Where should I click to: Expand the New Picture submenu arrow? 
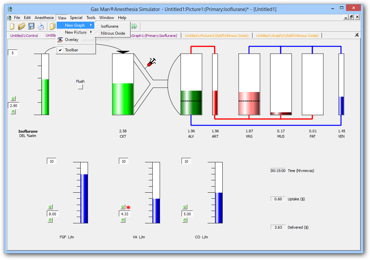coord(91,32)
